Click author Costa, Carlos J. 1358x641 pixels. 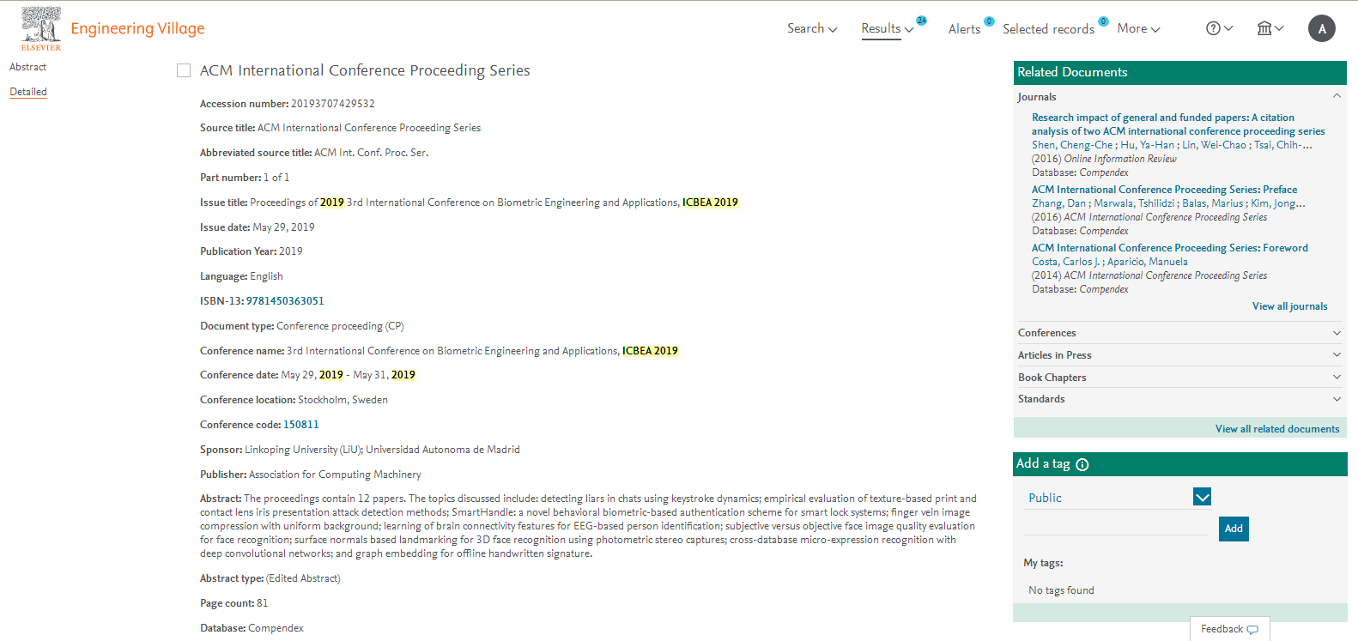[1065, 262]
